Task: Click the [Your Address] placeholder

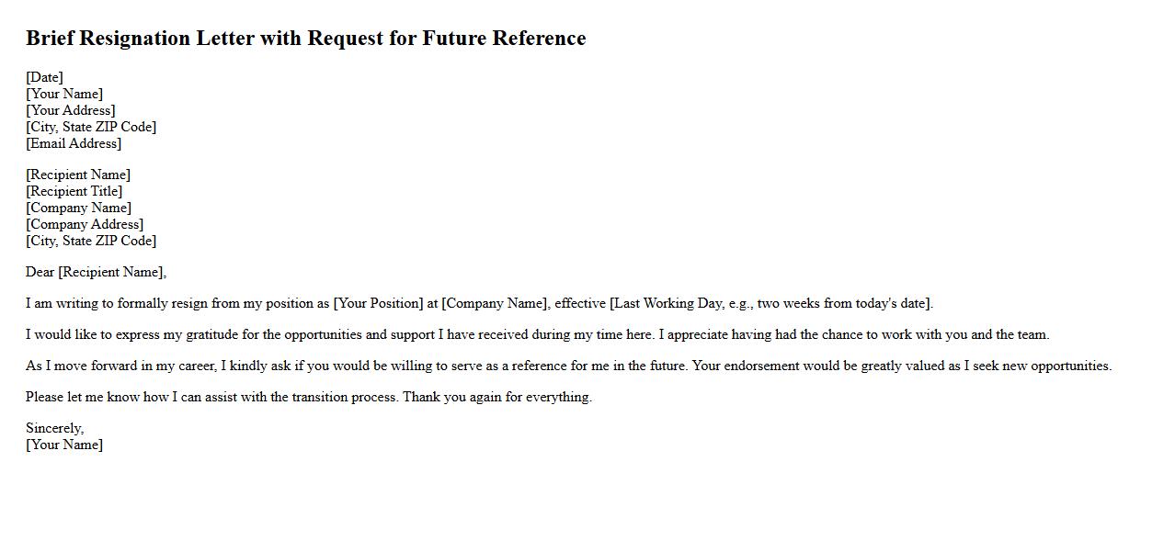Action: click(71, 110)
